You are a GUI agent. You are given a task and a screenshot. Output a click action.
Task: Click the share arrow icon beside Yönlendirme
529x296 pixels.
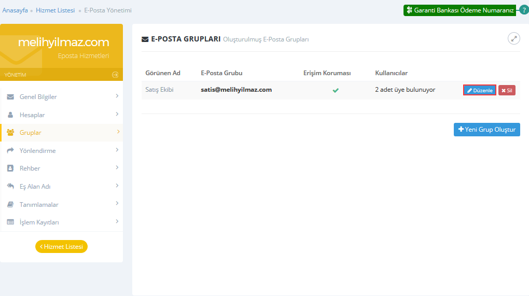coord(10,151)
